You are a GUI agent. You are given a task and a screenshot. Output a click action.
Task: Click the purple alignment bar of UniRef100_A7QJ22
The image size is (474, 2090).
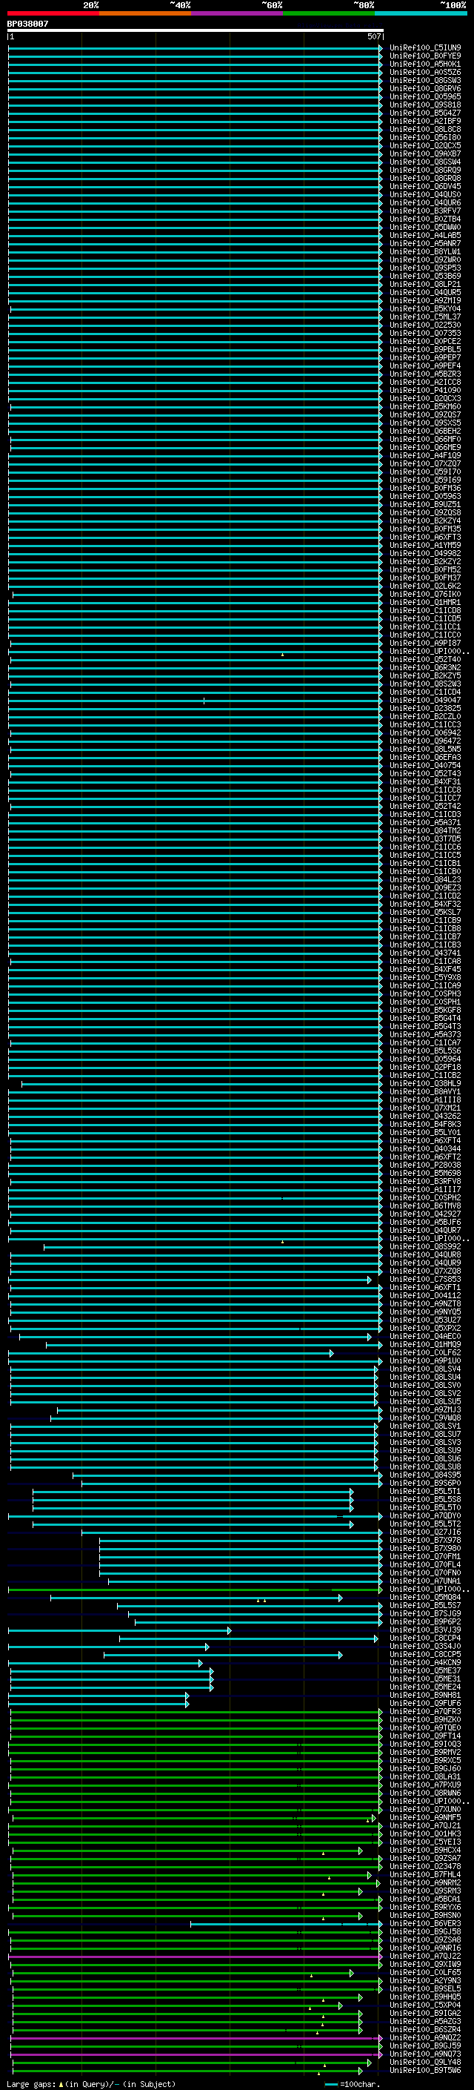[196, 1956]
